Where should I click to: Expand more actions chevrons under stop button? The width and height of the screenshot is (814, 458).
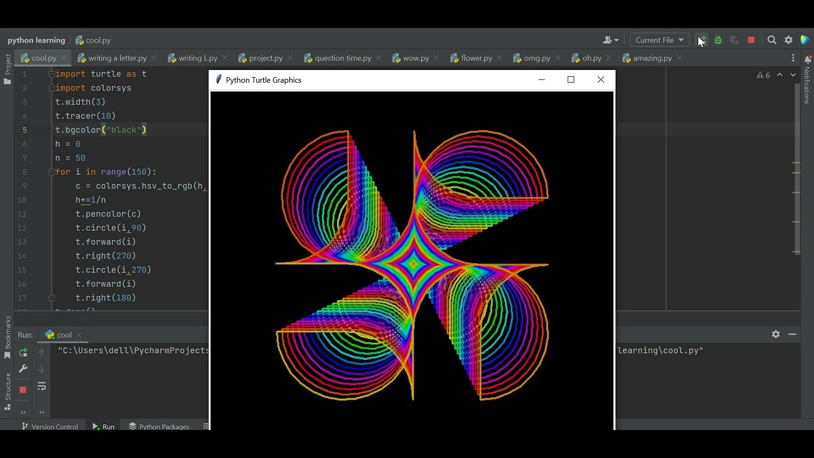tap(23, 412)
